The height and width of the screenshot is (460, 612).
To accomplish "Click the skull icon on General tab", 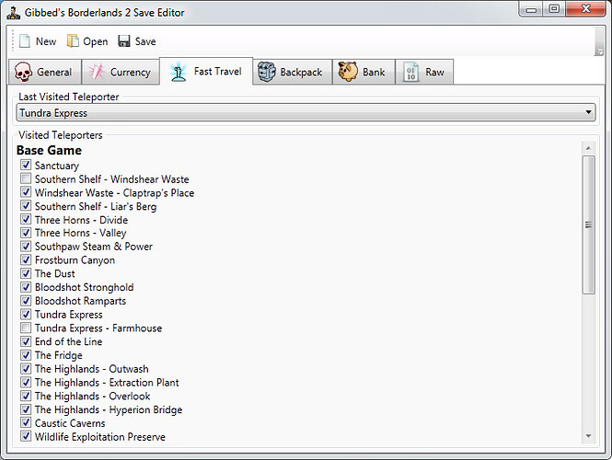I will [24, 72].
